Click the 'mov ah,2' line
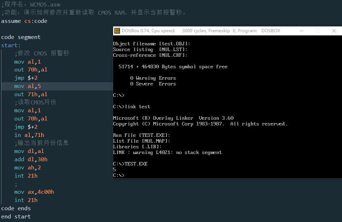The image size is (342, 222). 28,168
